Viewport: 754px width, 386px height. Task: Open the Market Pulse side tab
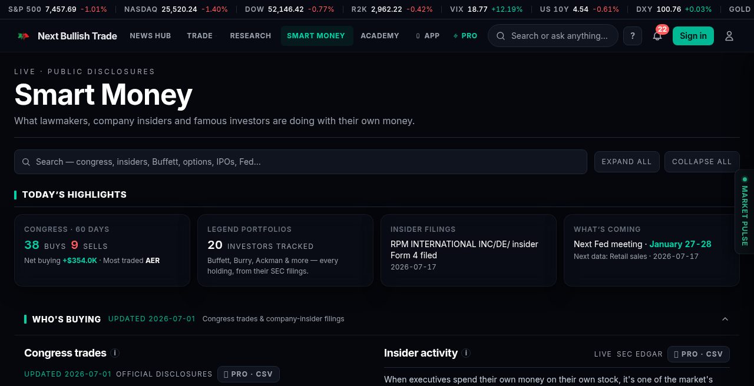click(x=745, y=212)
